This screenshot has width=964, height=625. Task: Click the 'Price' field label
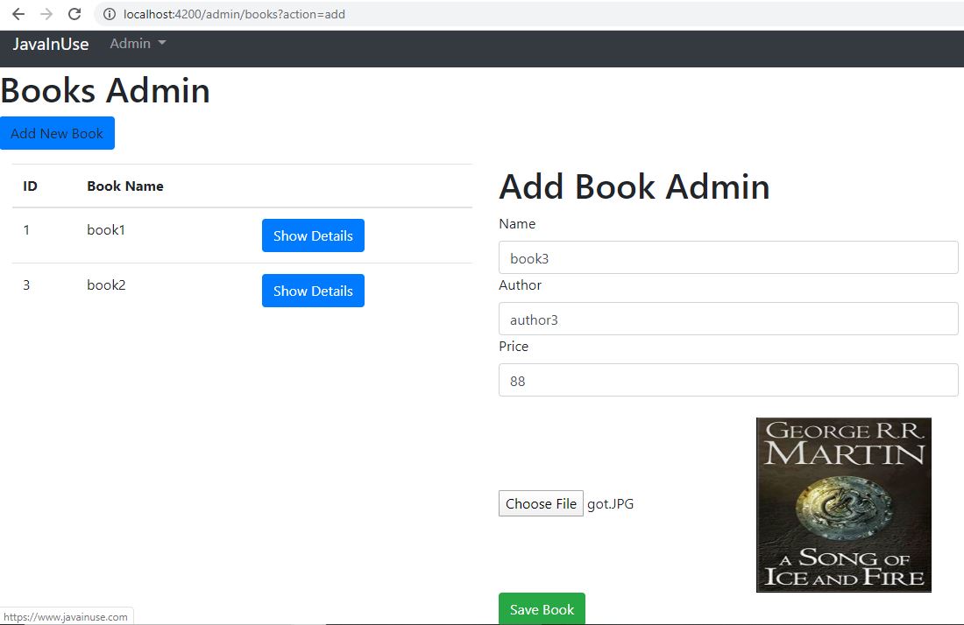click(514, 347)
